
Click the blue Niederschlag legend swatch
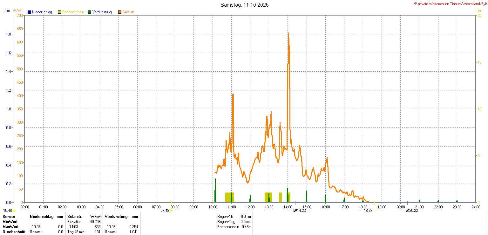[x=29, y=12]
